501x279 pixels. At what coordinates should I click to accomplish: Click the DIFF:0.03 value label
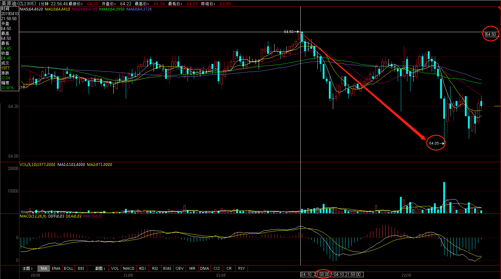pos(56,216)
